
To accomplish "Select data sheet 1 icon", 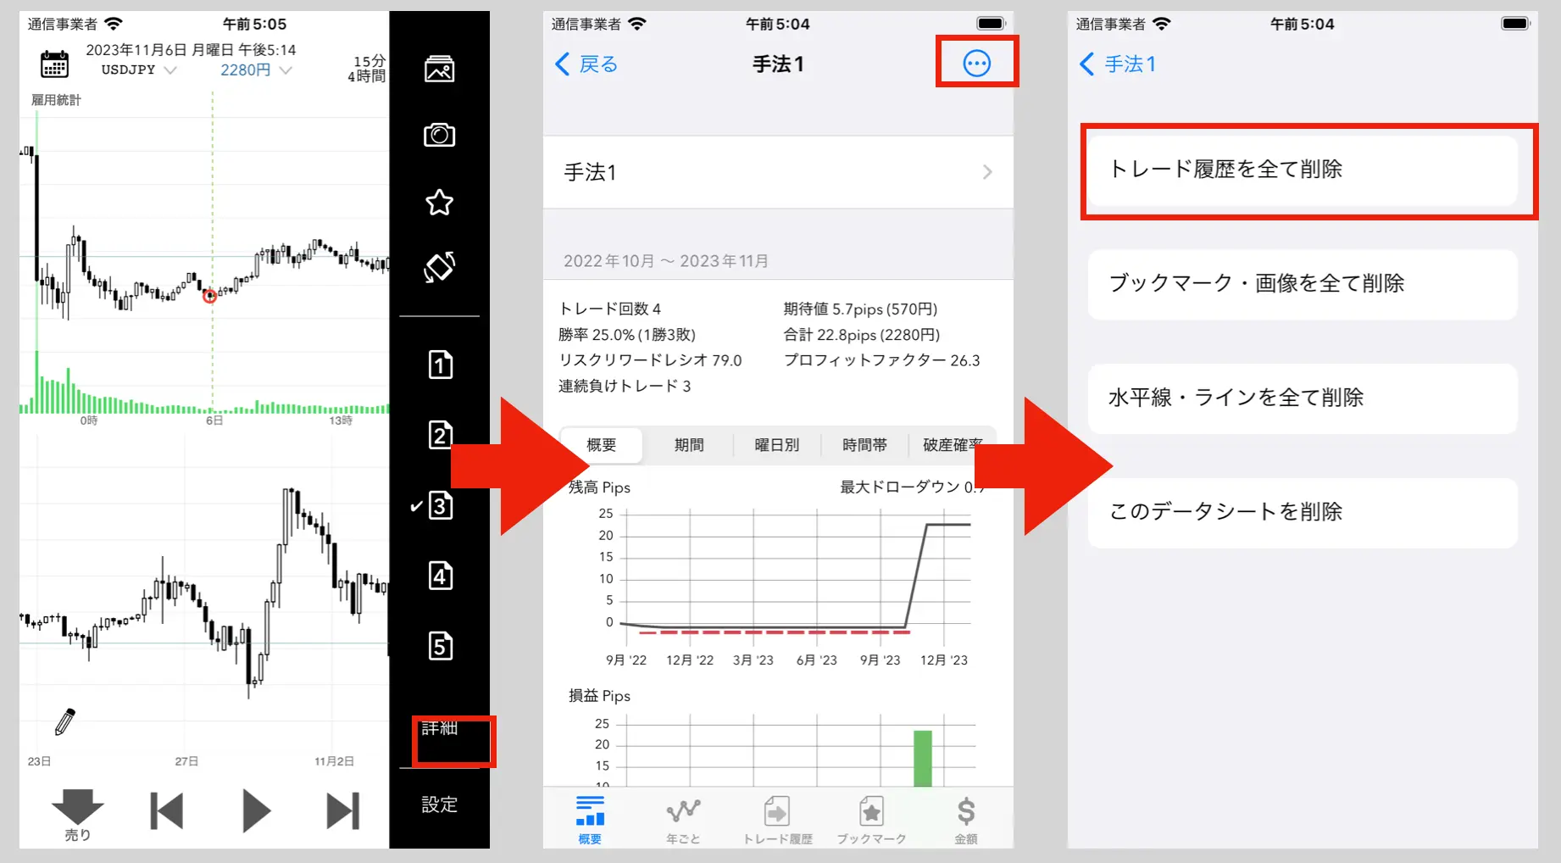I will point(440,365).
